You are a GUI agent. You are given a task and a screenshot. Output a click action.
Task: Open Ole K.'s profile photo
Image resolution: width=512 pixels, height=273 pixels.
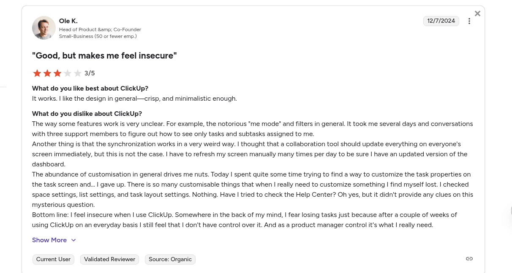click(x=44, y=28)
